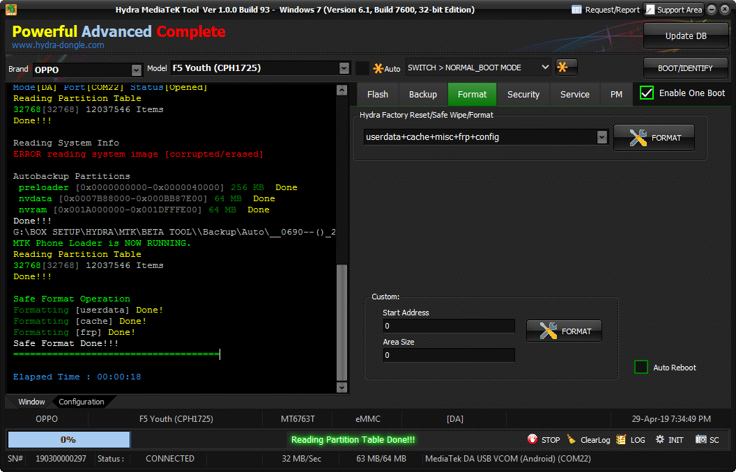Screen dimensions: 736x472
Task: Click 'MTK Phone Loader is NOW RUNNING.' line
Action: point(102,243)
